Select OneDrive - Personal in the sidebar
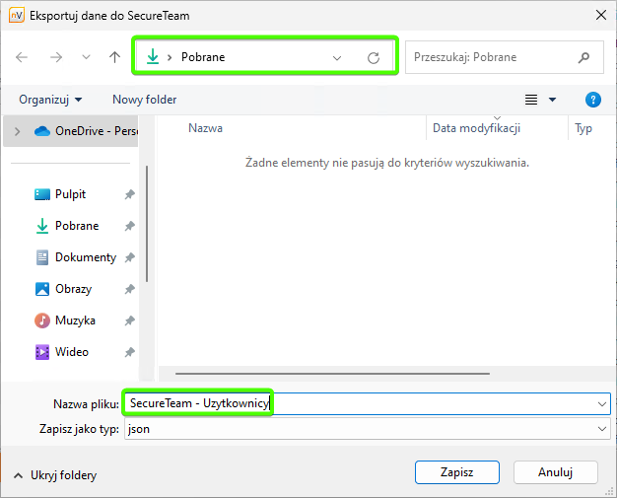The width and height of the screenshot is (617, 498). point(71,131)
